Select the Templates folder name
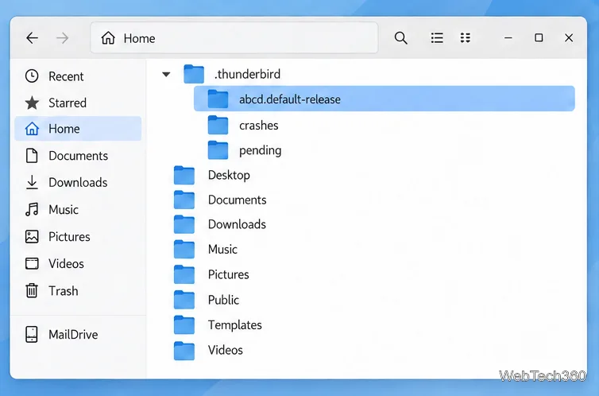The image size is (599, 396). pos(235,325)
